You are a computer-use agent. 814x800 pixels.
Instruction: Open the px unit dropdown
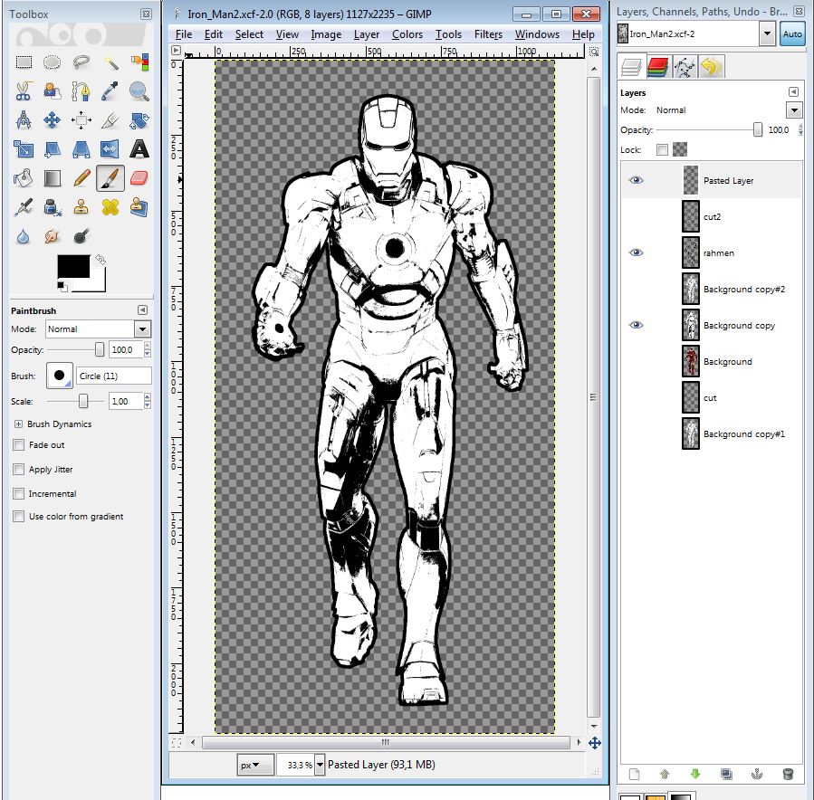click(x=255, y=765)
